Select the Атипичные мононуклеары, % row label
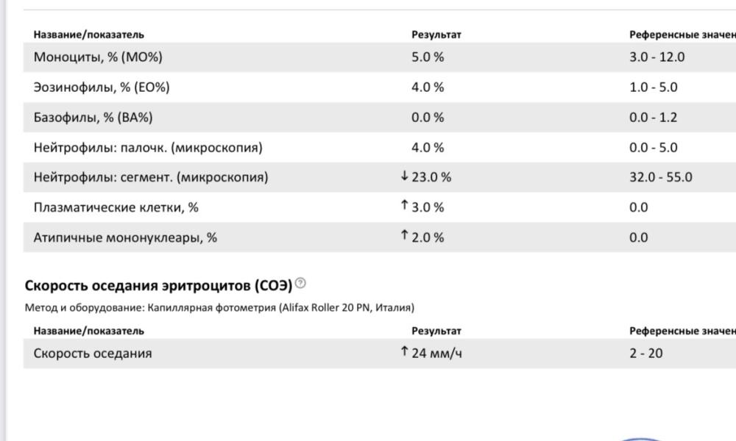The height and width of the screenshot is (441, 736). click(125, 237)
